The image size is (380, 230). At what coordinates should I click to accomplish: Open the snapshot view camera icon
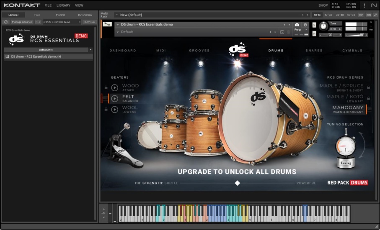297,25
